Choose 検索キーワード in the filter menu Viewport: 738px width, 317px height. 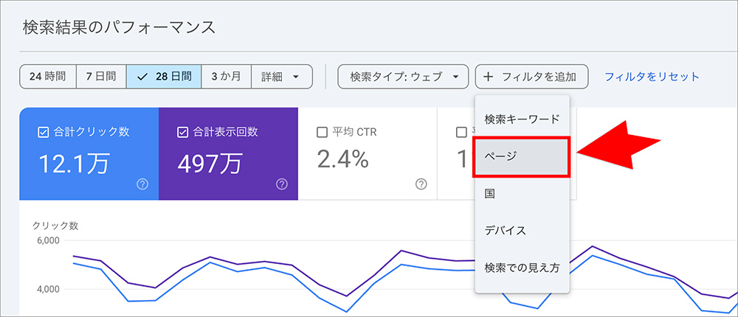click(x=521, y=119)
